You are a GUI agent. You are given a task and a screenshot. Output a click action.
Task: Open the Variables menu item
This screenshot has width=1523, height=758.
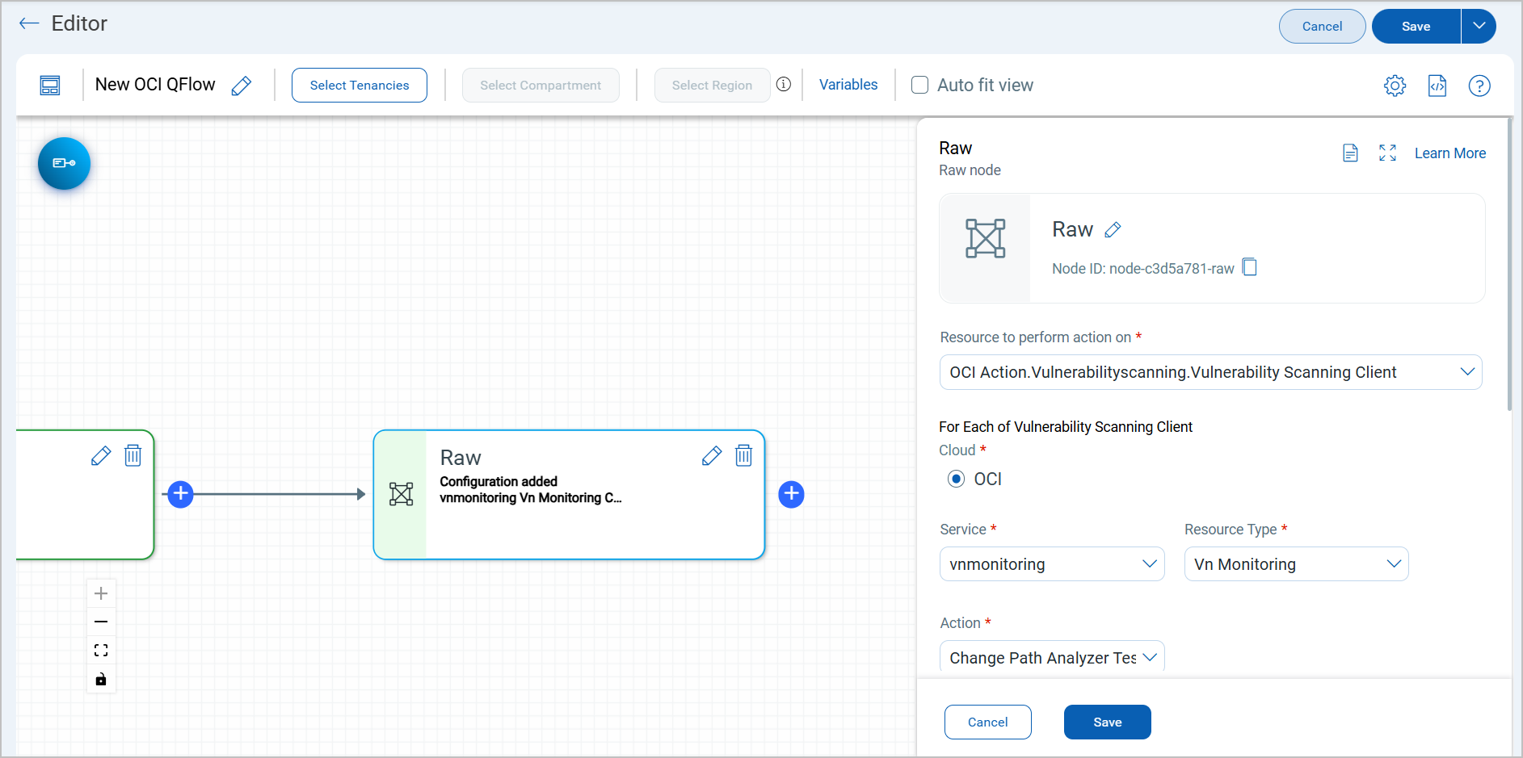(x=848, y=85)
